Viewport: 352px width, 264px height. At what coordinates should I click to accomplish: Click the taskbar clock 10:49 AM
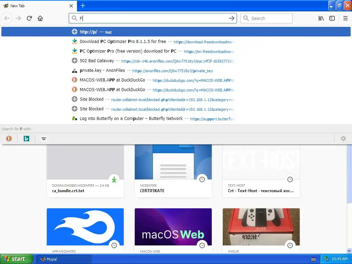(x=339, y=259)
